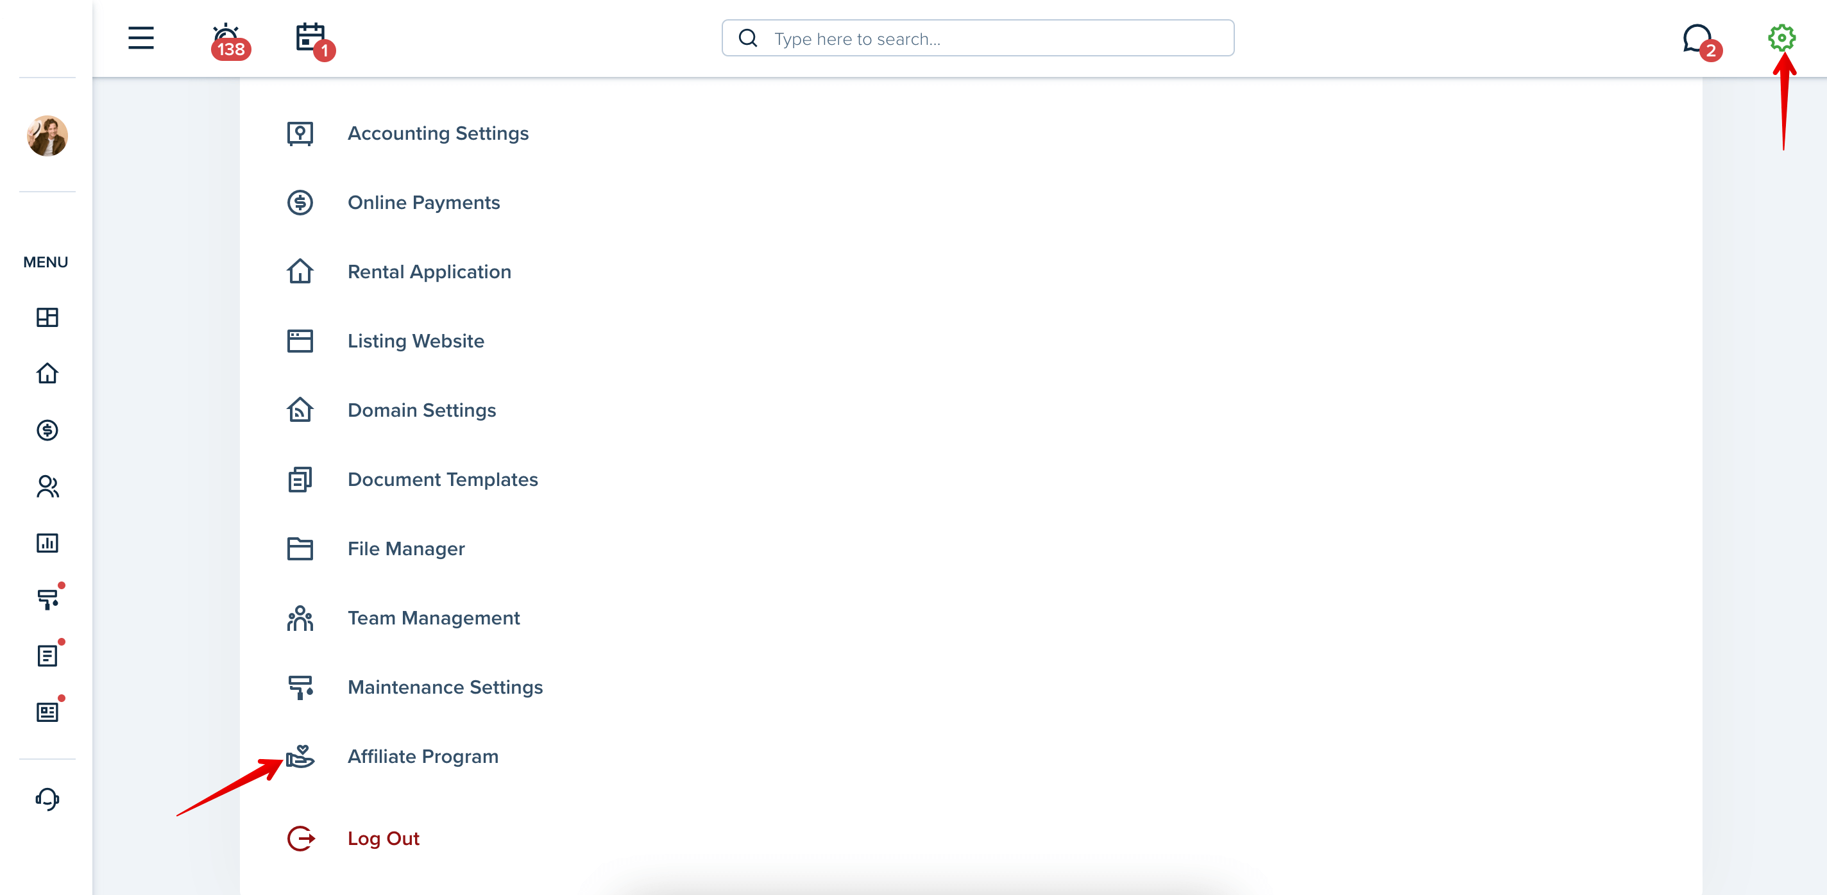Click the Team Management people icon
Screen dimensions: 1827x895
point(300,618)
